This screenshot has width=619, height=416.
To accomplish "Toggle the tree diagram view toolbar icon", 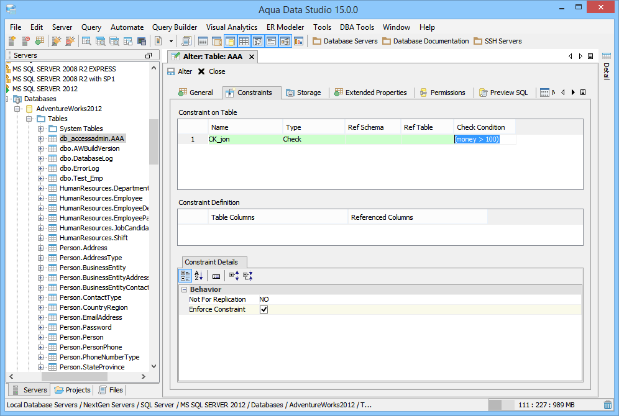I will pos(285,41).
